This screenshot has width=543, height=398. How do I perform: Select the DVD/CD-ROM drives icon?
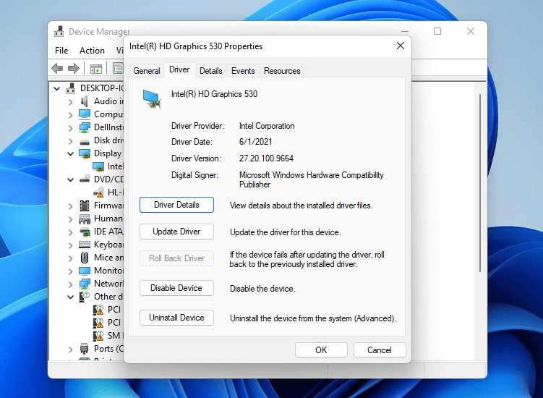click(85, 179)
